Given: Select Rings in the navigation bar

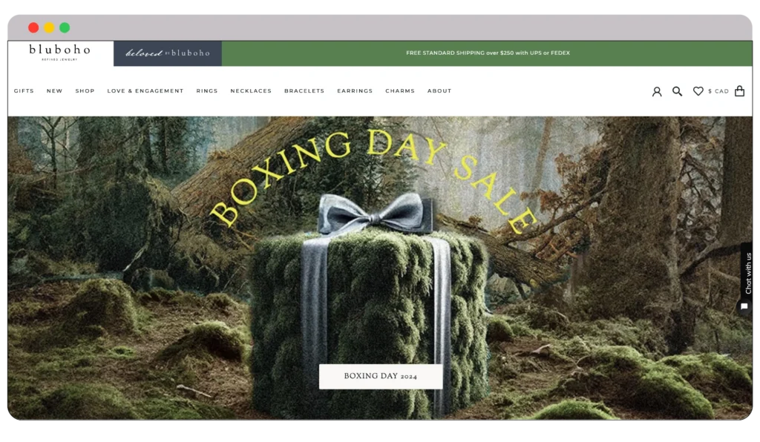Looking at the screenshot, I should (x=207, y=91).
